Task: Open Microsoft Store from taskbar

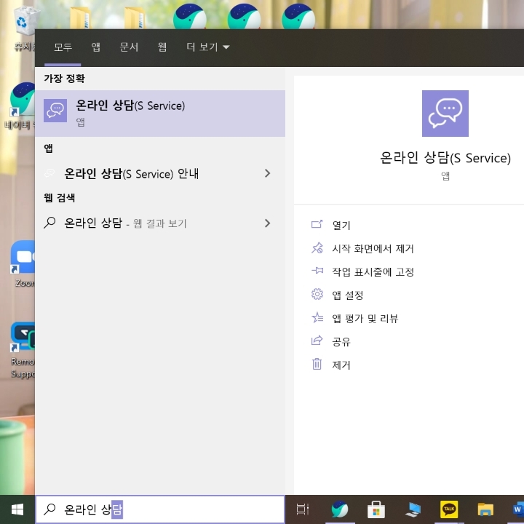Action: pos(376,509)
